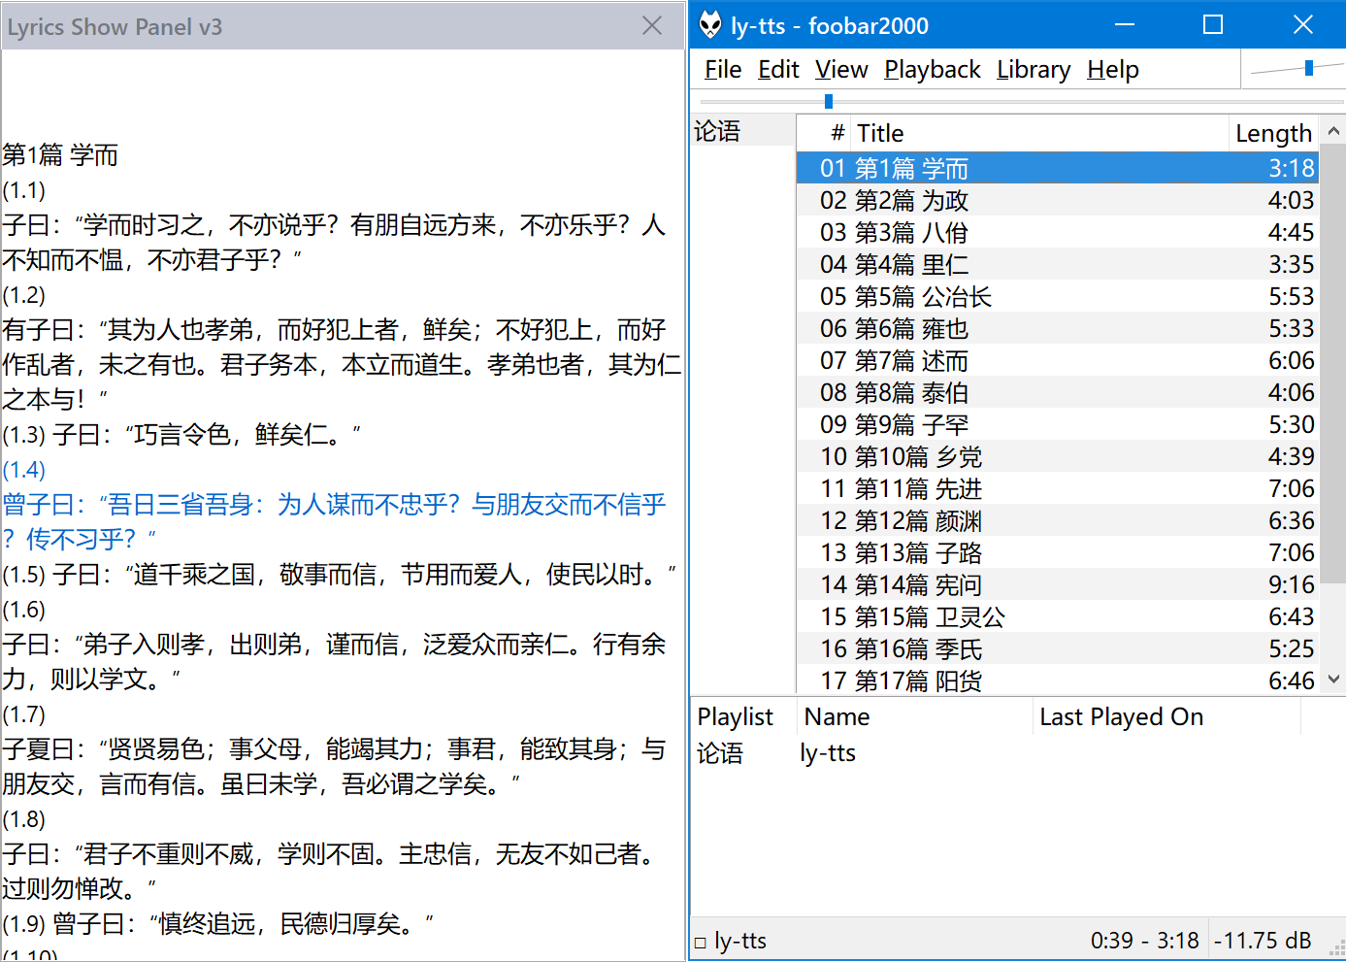Open the Help menu
Viewport: 1346px width, 962px height.
click(1113, 70)
